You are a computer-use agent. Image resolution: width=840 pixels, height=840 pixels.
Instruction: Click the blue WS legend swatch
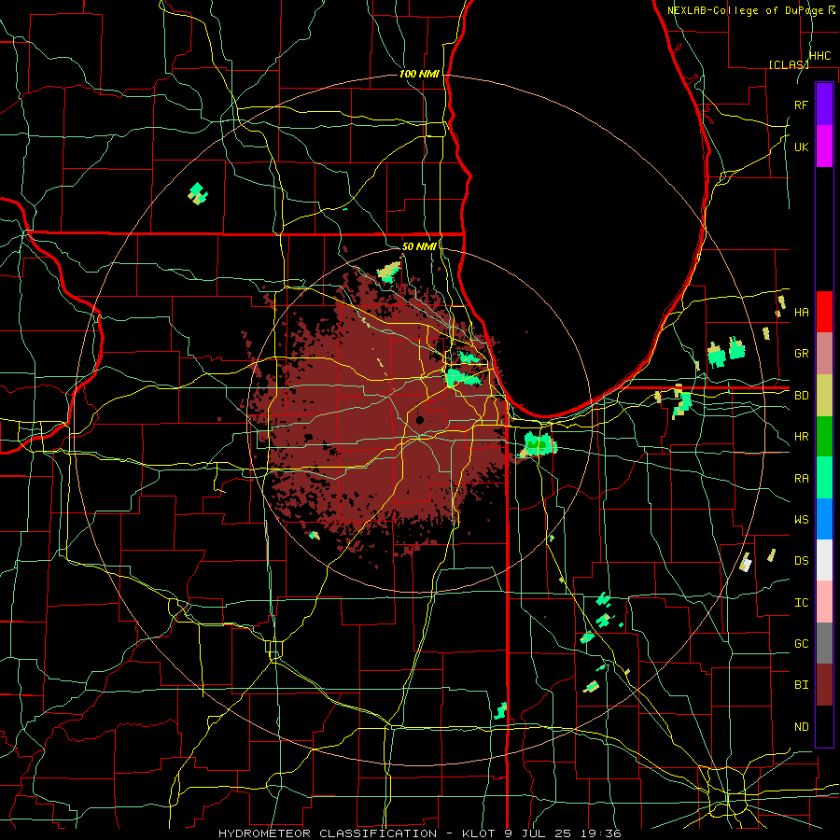[x=824, y=519]
